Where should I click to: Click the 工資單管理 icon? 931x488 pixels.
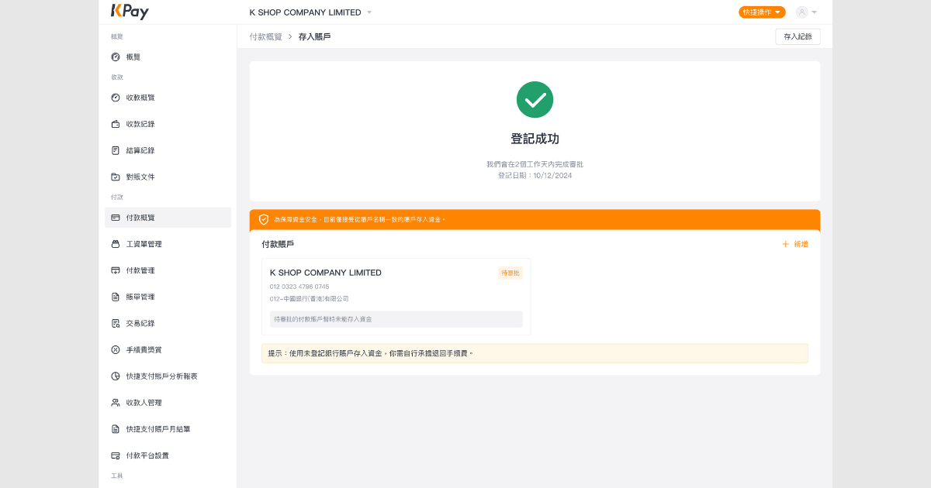coord(116,244)
